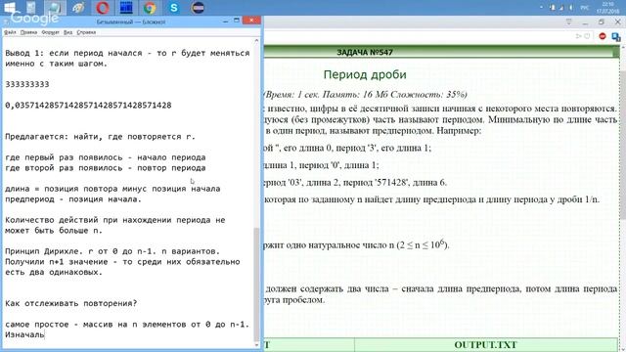Click the 'OUTPUT.TXT' table header
The image size is (626, 352).
(x=485, y=345)
